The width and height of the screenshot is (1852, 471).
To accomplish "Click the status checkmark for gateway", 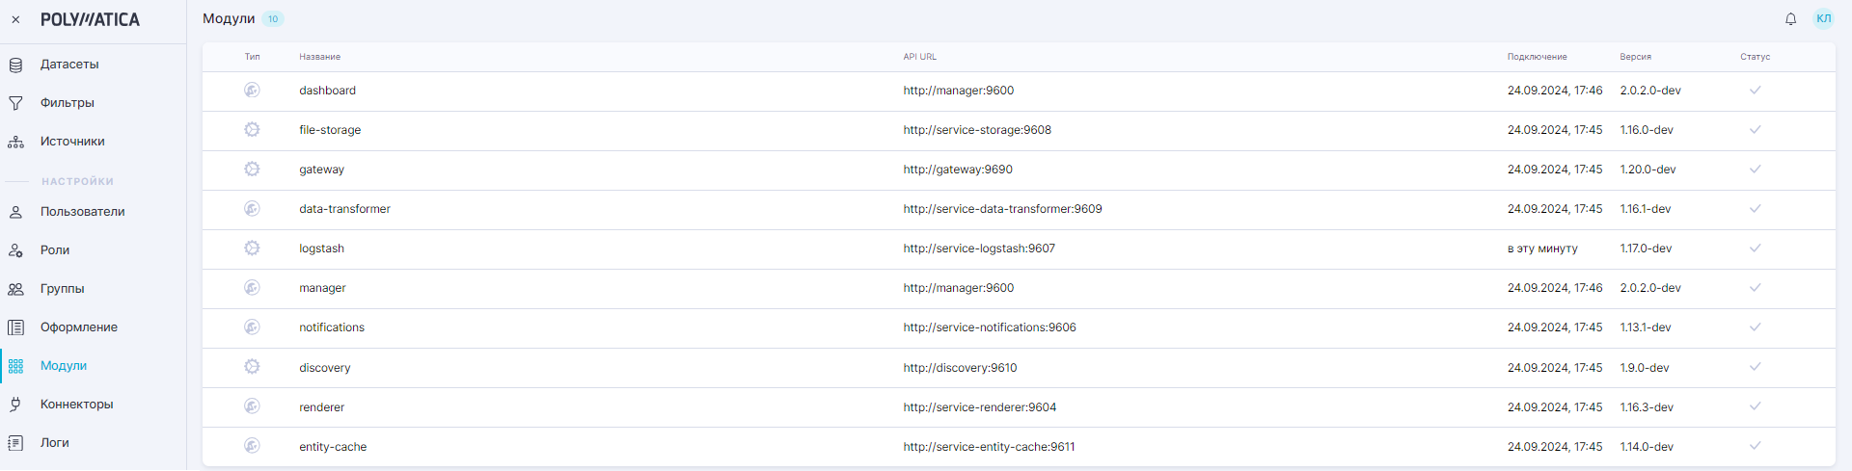I will pos(1755,169).
